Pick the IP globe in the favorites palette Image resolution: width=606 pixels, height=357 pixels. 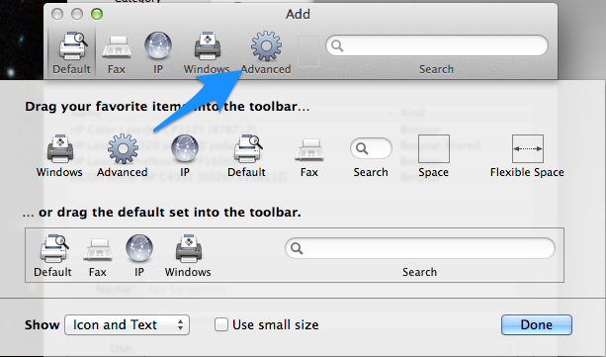pos(185,155)
